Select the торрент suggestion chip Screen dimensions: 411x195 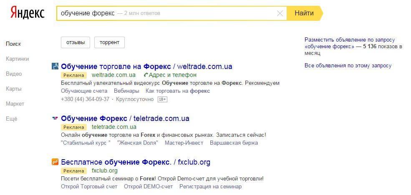tap(110, 42)
